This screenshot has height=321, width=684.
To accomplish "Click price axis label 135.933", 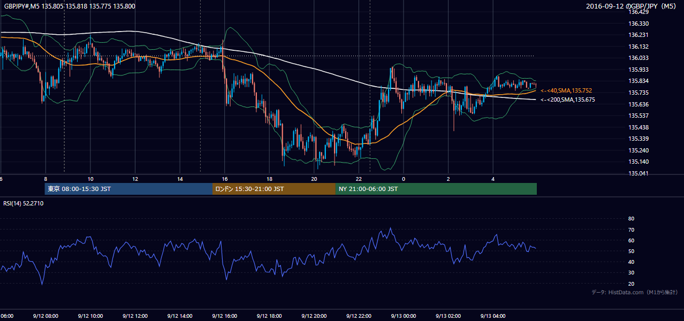I will [639, 70].
